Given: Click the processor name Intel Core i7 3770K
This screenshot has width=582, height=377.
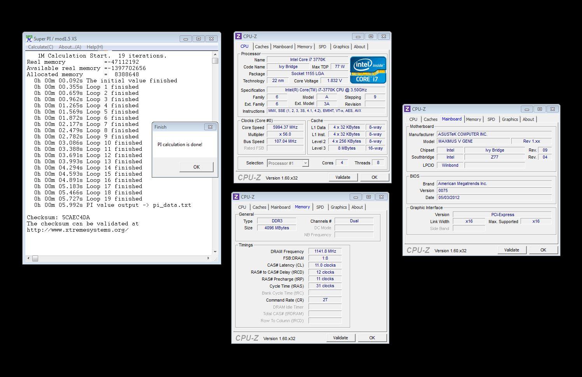Looking at the screenshot, I should click(307, 60).
